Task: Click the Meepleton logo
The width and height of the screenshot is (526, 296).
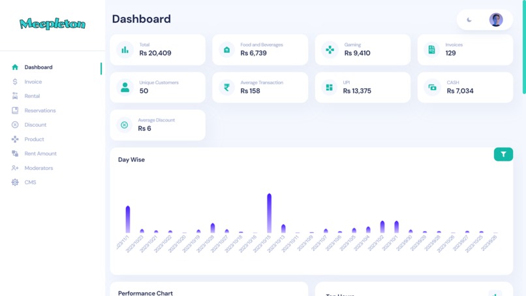Action: pyautogui.click(x=52, y=24)
